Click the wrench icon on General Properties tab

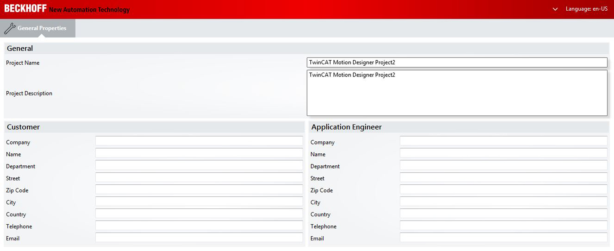click(x=9, y=28)
